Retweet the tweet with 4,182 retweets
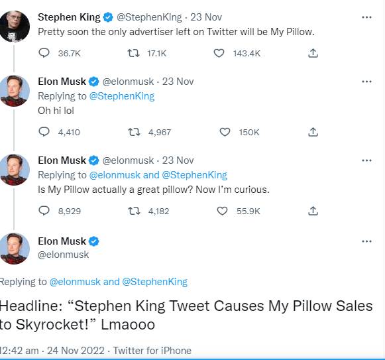 tap(135, 211)
